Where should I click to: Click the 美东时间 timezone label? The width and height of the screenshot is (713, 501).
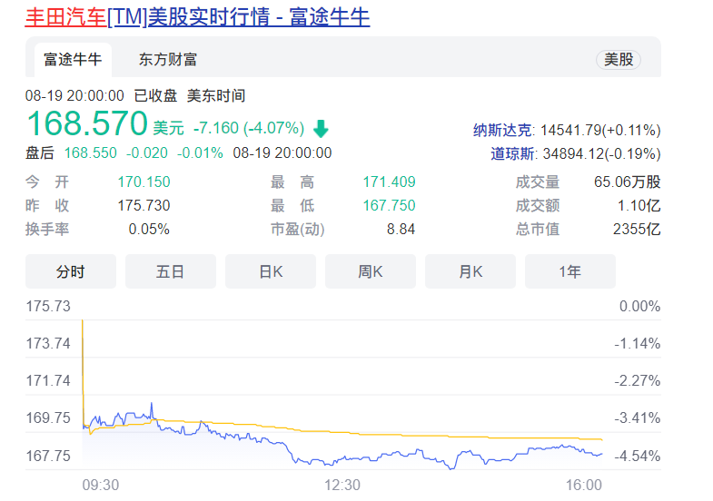click(216, 96)
